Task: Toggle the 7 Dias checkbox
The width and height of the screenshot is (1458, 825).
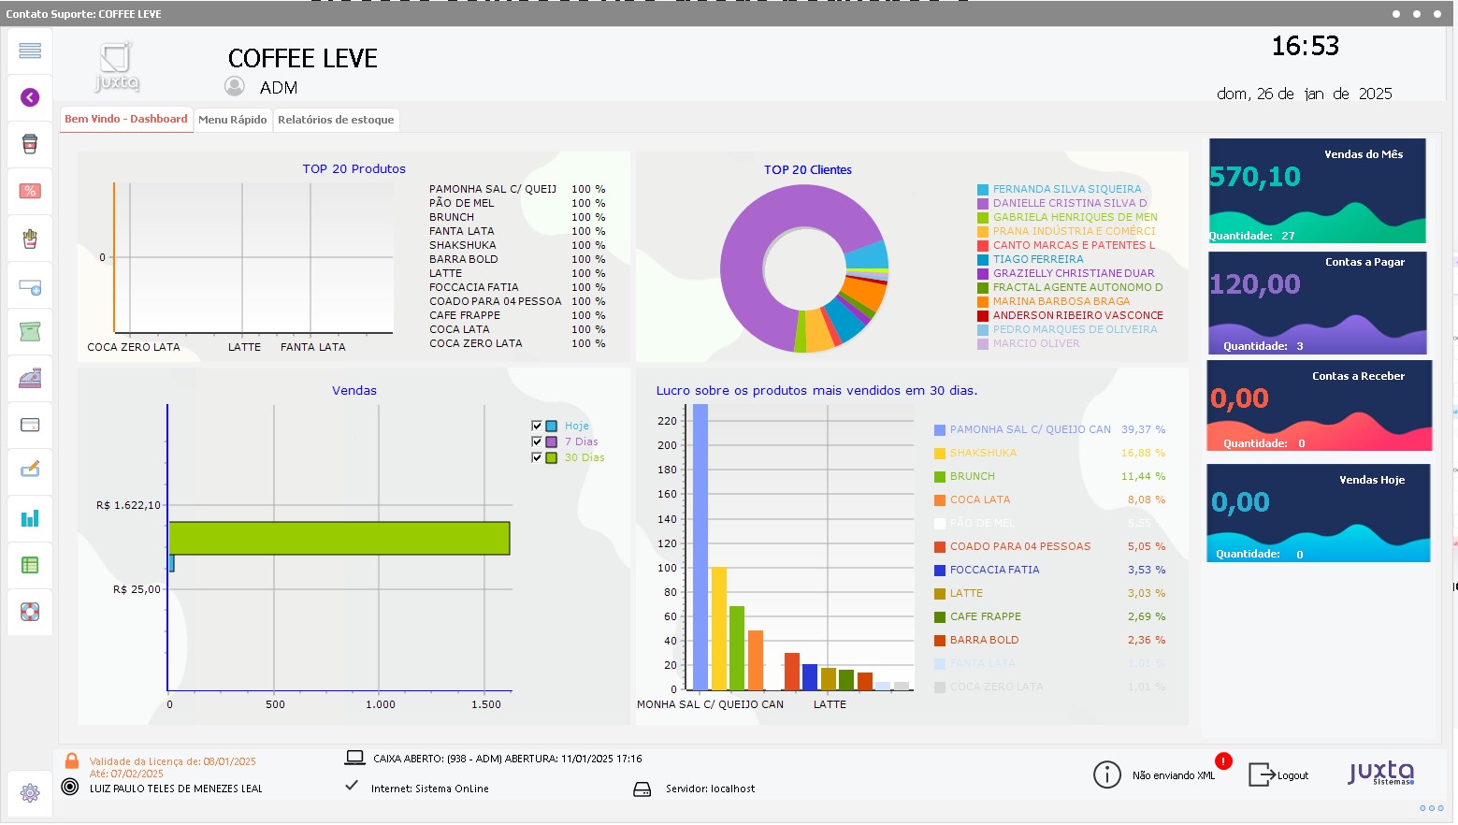Action: (x=537, y=441)
